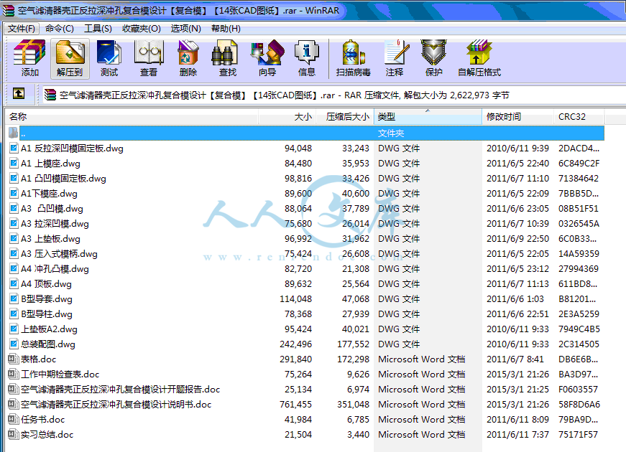Open the 帮助(H) menu
Image resolution: width=626 pixels, height=452 pixels.
click(x=226, y=28)
